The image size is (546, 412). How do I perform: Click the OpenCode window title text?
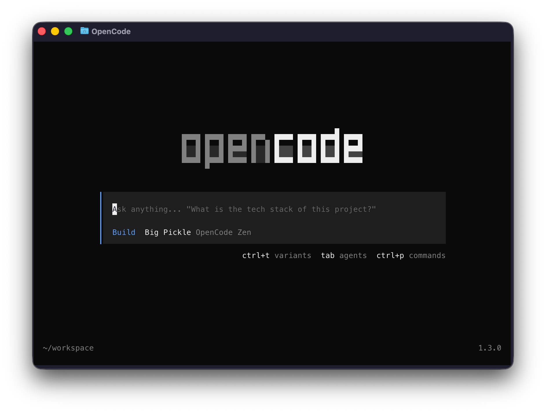[111, 31]
